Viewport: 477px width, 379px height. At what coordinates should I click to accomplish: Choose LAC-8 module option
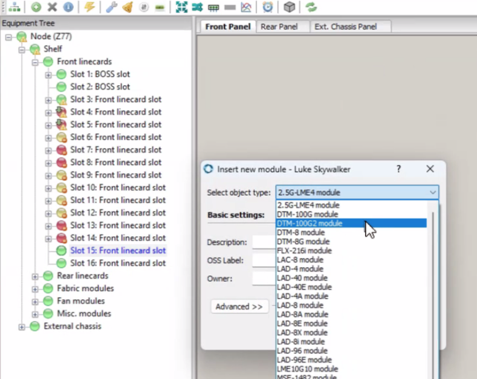(x=351, y=260)
